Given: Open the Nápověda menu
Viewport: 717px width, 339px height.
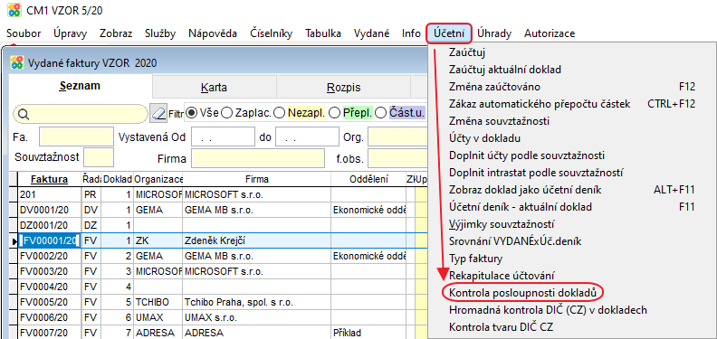Looking at the screenshot, I should (x=213, y=33).
